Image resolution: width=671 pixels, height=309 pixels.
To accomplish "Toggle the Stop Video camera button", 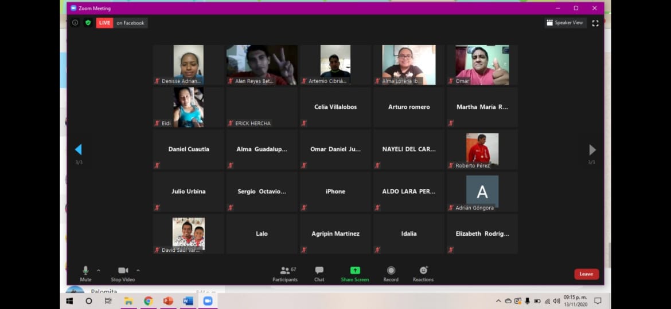I will coord(123,273).
